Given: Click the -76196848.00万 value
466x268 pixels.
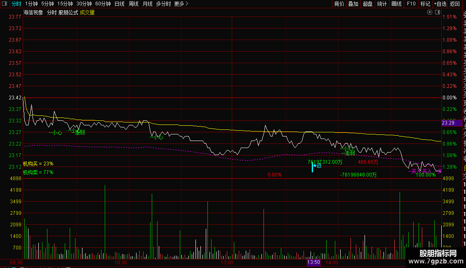Looking at the screenshot, I should tap(358, 175).
